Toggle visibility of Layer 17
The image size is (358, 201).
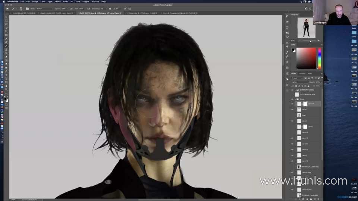[292, 104]
